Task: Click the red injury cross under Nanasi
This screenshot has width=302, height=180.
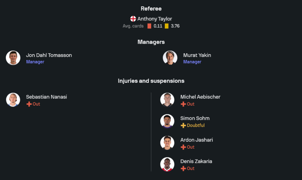Action: [29, 104]
